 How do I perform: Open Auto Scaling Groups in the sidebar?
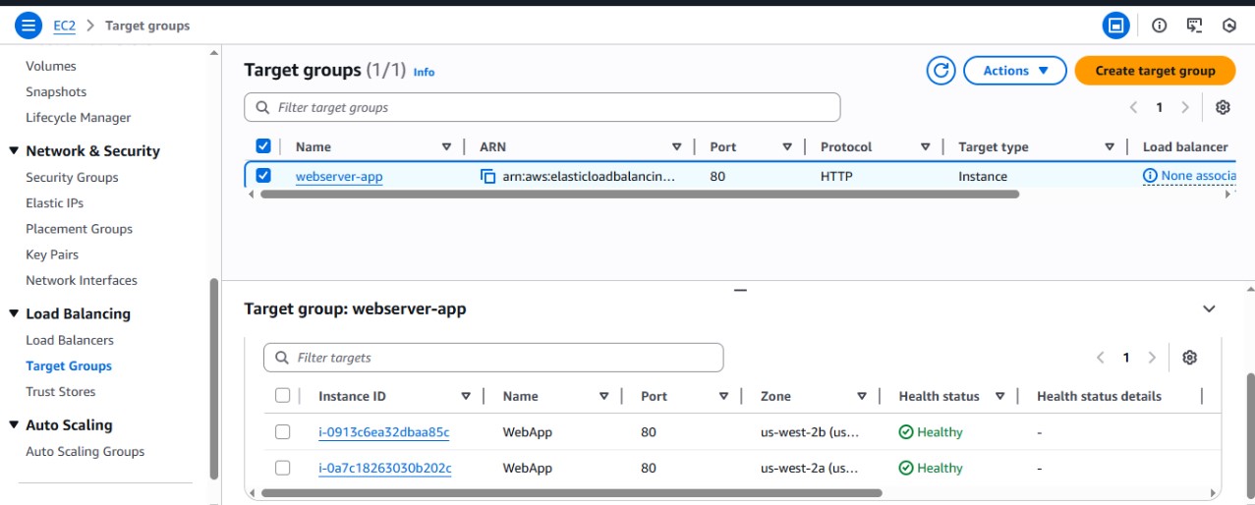click(x=86, y=451)
